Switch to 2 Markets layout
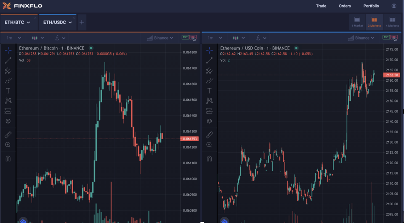This screenshot has width=404, height=223. [374, 22]
